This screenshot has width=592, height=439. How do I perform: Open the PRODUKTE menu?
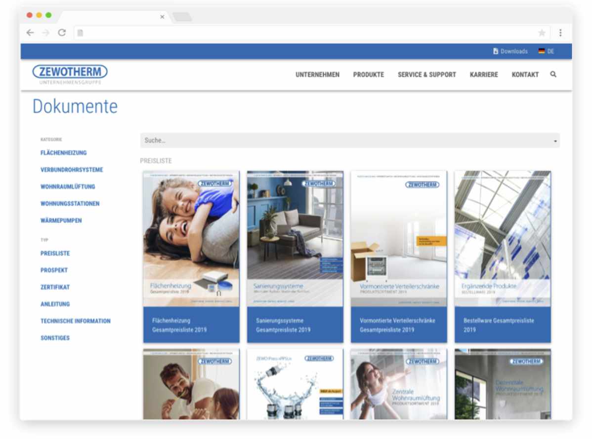coord(369,74)
